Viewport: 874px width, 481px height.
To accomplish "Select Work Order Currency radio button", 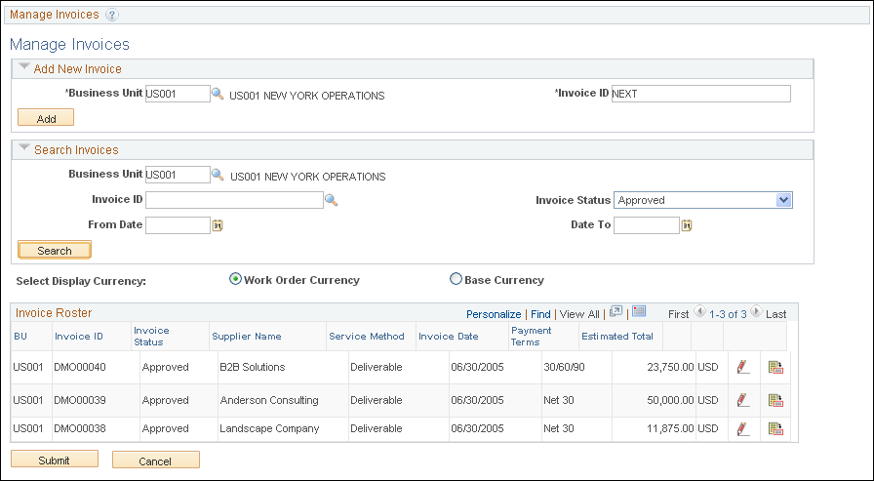I will pos(236,279).
